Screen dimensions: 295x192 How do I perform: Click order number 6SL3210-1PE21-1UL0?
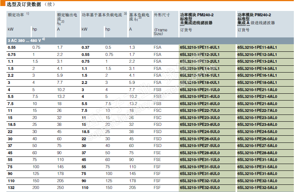200,90
